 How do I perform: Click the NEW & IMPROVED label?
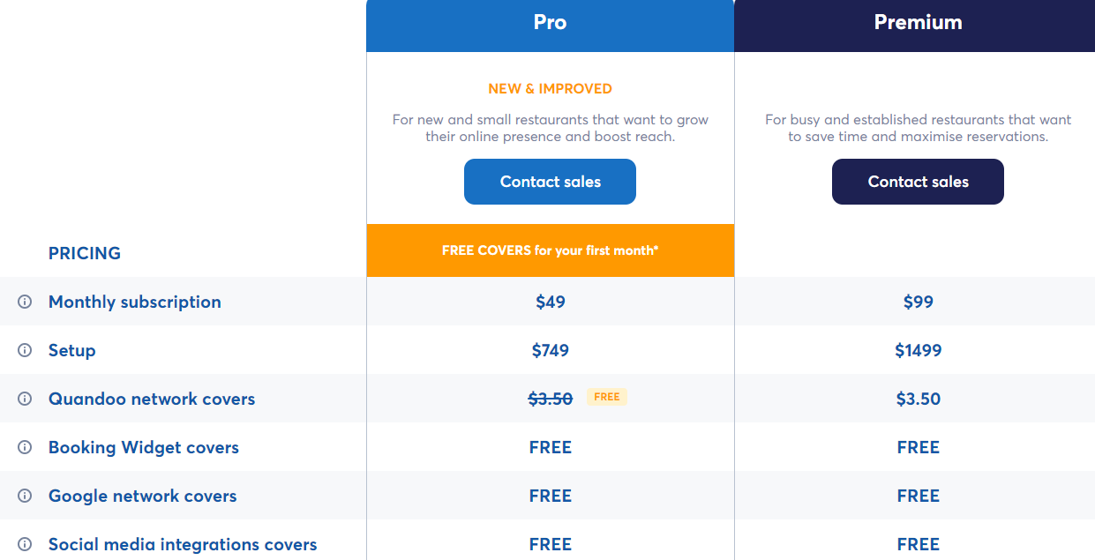coord(550,88)
